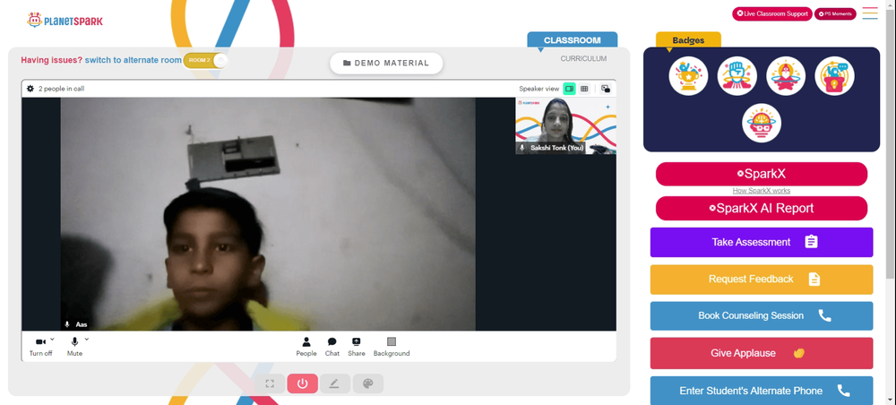
Task: Turn off the camera
Action: coord(40,346)
